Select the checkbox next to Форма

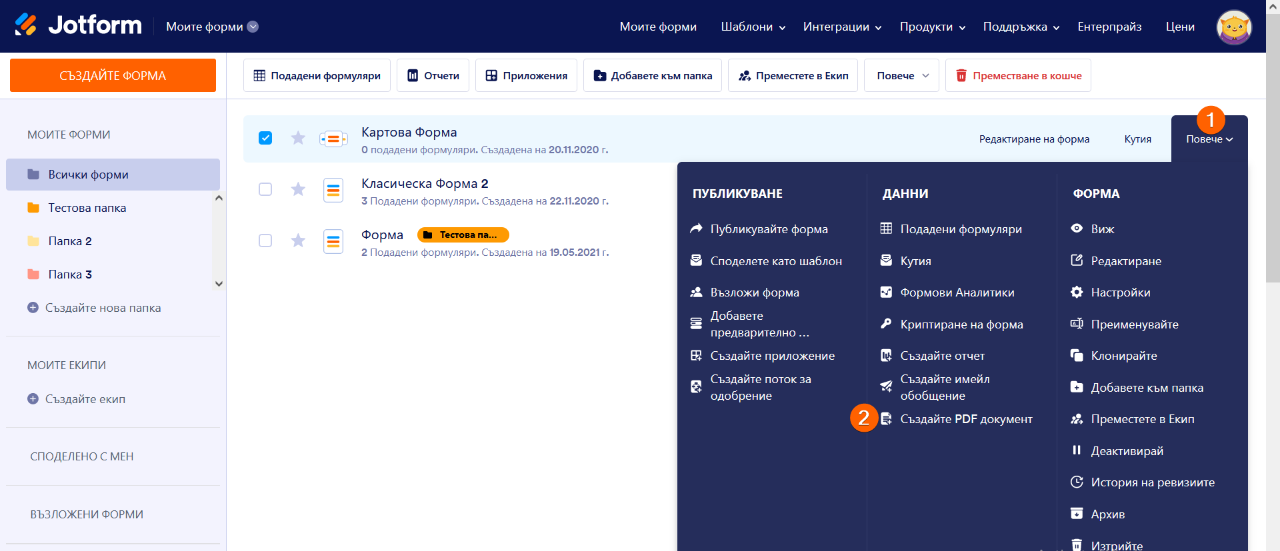click(265, 241)
